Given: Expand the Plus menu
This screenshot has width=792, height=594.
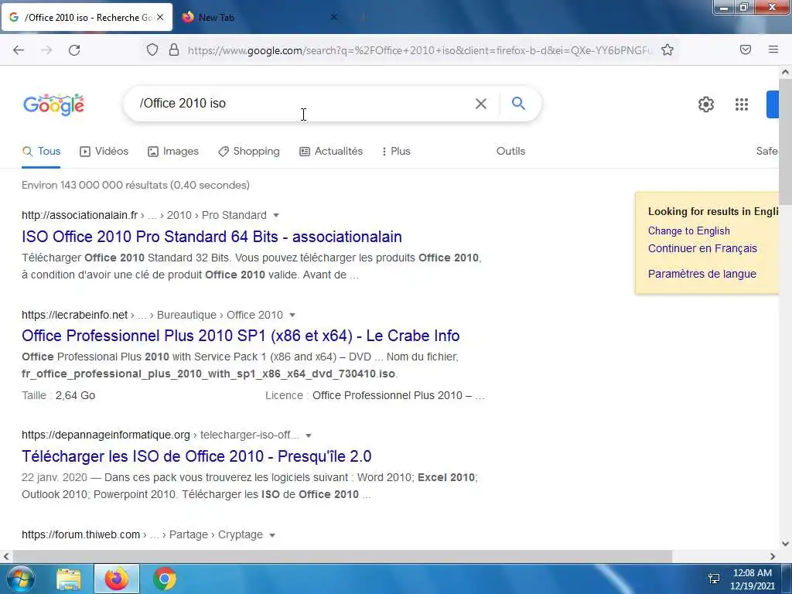Looking at the screenshot, I should click(x=396, y=151).
